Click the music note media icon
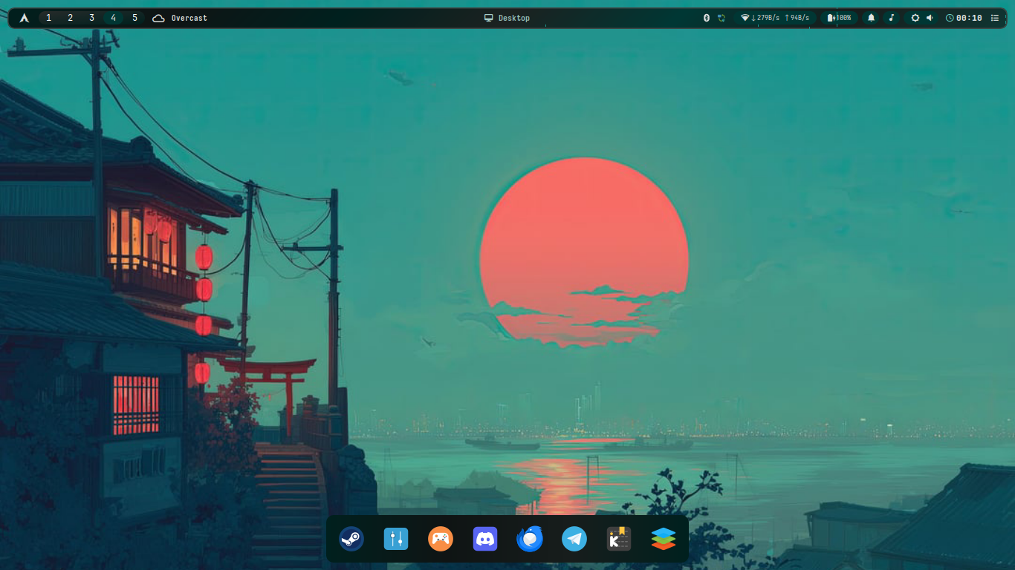1015x570 pixels. (892, 18)
